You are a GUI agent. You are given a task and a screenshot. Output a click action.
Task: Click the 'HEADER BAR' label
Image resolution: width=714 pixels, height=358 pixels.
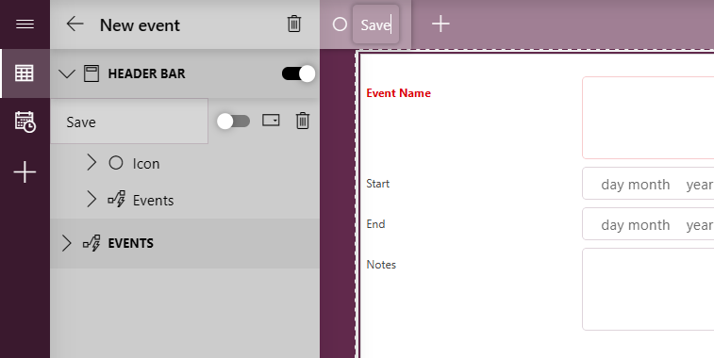146,73
